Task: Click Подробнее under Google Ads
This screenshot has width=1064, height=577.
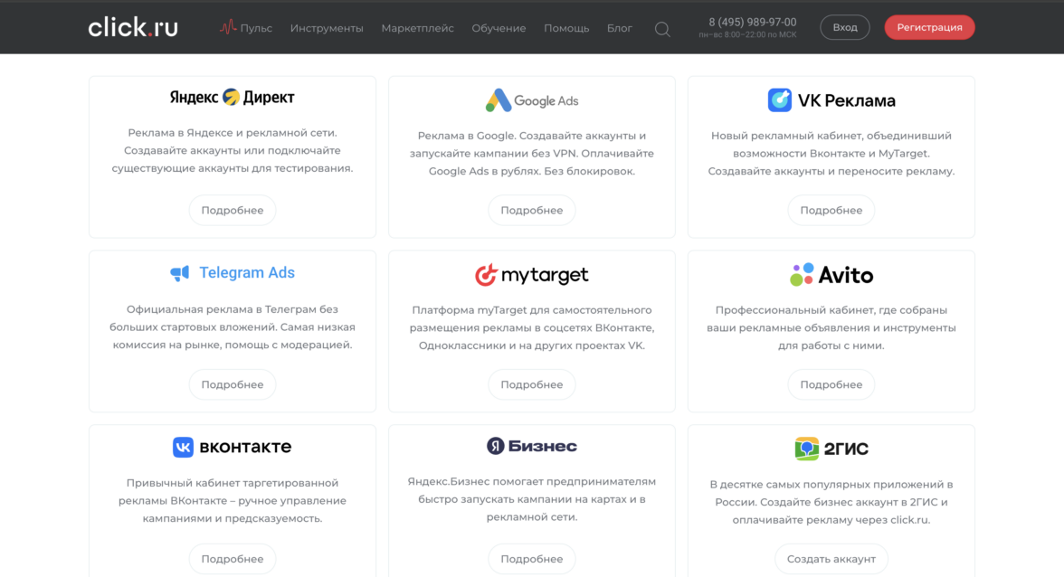Action: pos(532,210)
